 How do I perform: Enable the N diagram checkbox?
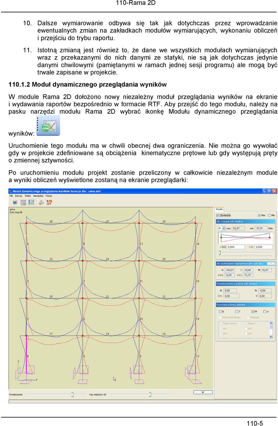220,312
